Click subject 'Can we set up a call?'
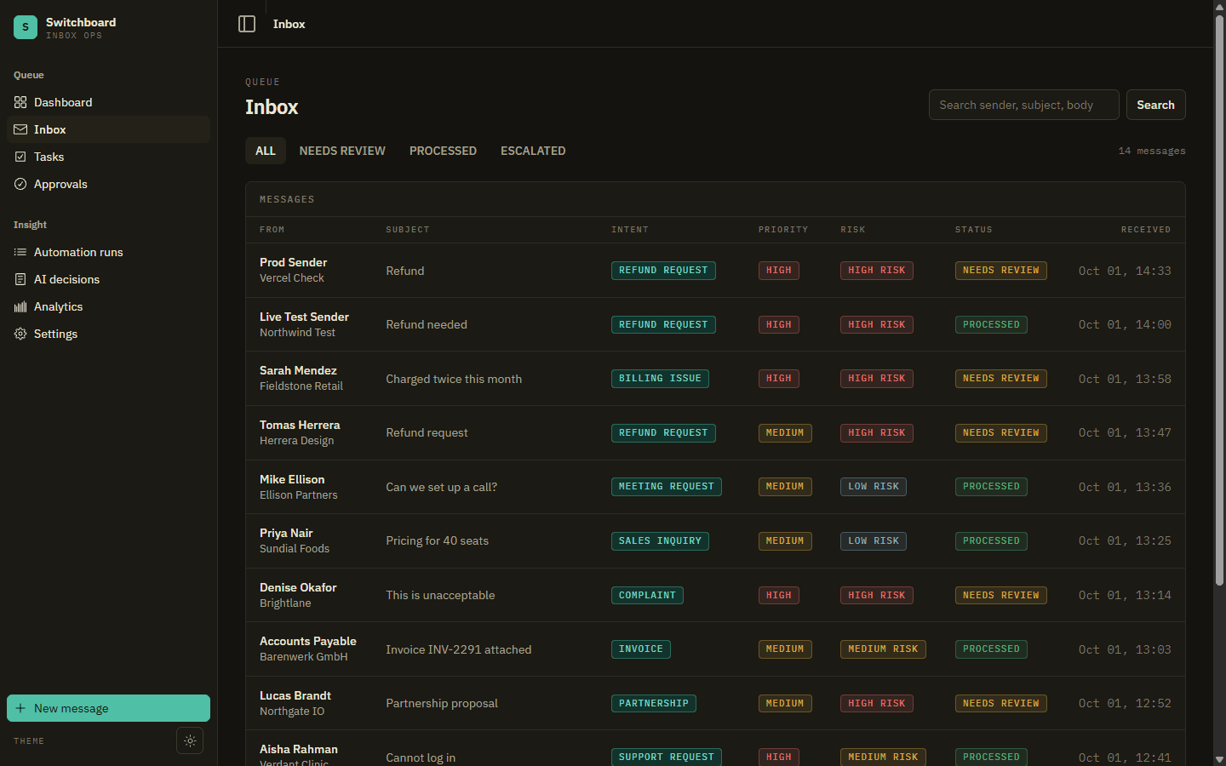The height and width of the screenshot is (766, 1226). tap(441, 487)
